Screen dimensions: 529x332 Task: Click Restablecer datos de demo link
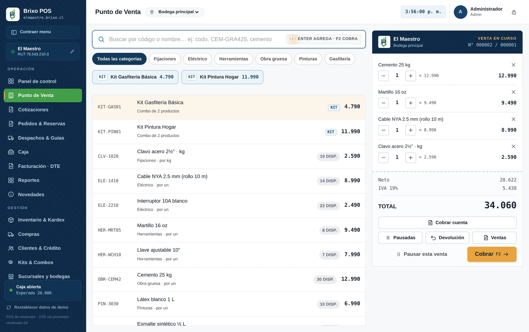coord(37,308)
